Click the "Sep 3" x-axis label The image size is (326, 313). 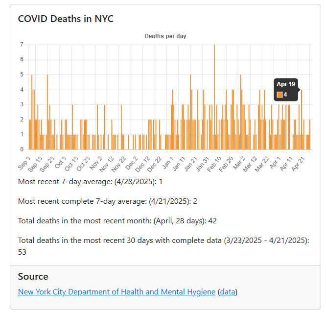pos(25,162)
